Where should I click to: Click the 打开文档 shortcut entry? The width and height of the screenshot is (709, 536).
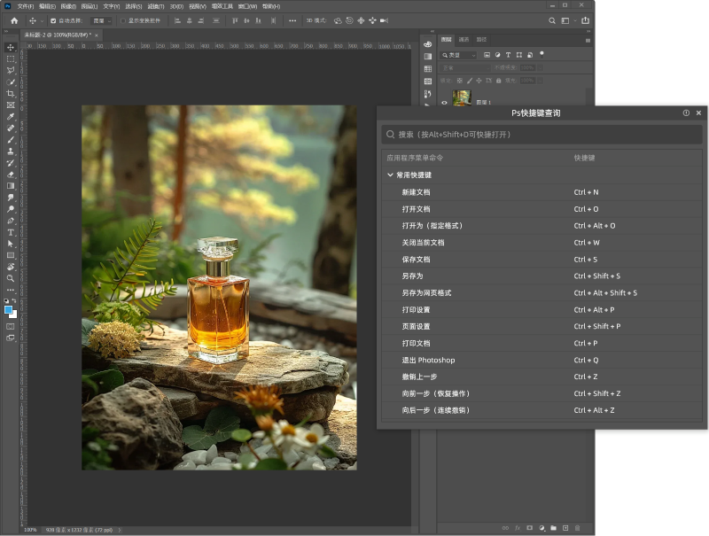tap(416, 209)
